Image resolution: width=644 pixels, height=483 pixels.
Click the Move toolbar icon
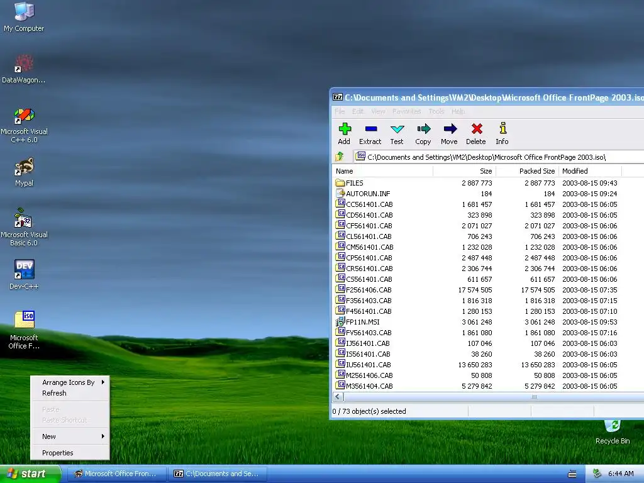450,129
